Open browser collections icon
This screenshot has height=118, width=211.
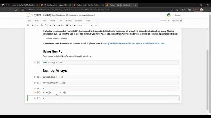tap(190, 10)
